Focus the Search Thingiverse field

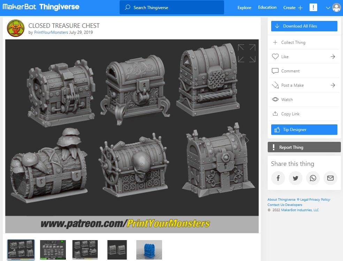point(172,7)
